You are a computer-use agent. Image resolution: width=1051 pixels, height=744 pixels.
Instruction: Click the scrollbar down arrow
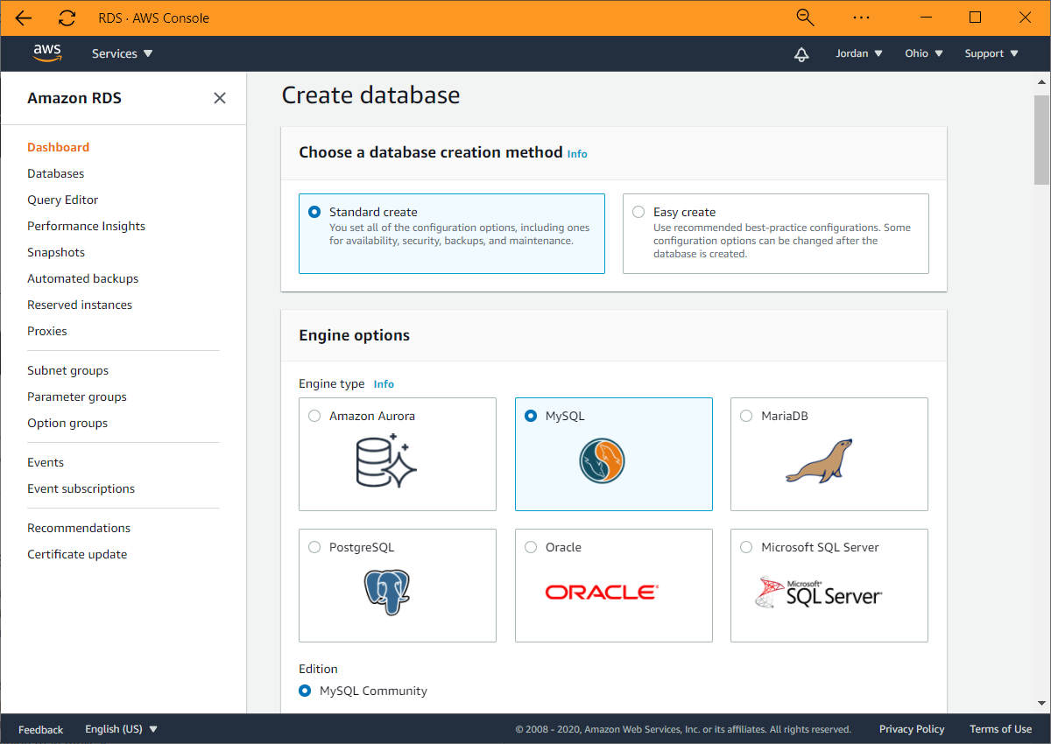[x=1041, y=705]
